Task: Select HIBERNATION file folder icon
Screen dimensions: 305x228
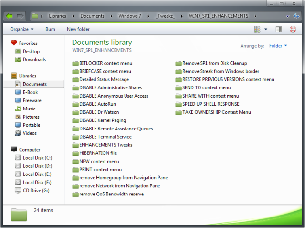Action: pyautogui.click(x=75, y=153)
